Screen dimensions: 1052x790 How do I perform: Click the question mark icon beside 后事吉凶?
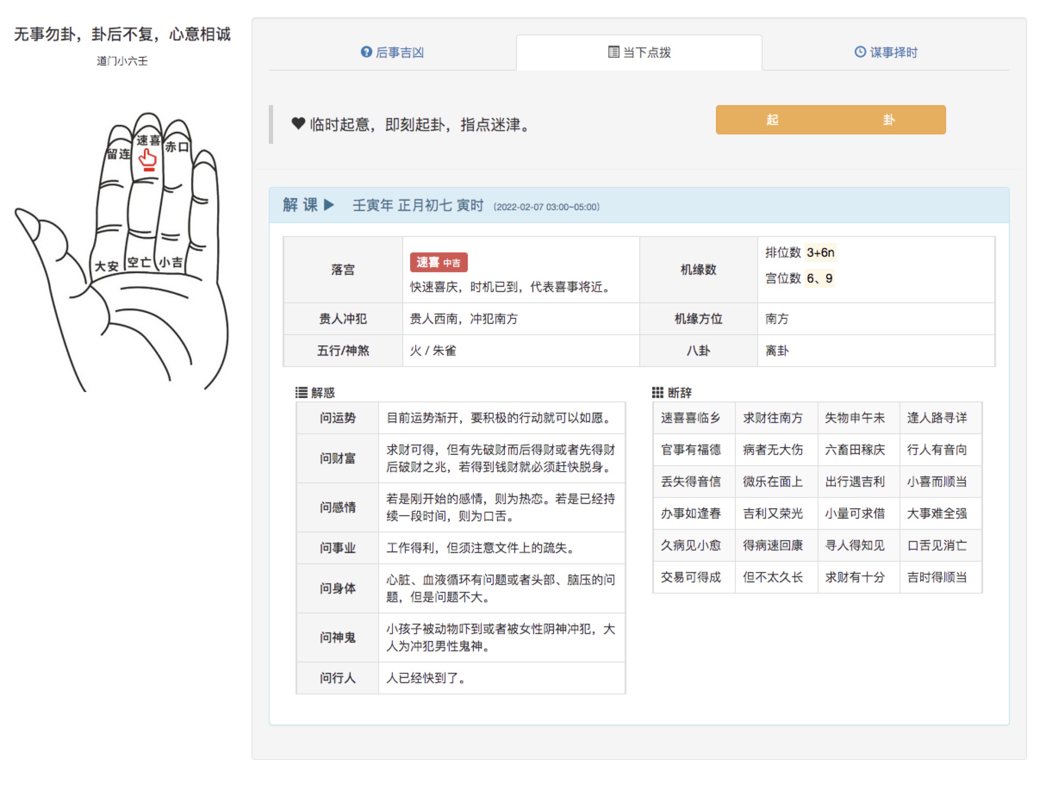pyautogui.click(x=366, y=52)
